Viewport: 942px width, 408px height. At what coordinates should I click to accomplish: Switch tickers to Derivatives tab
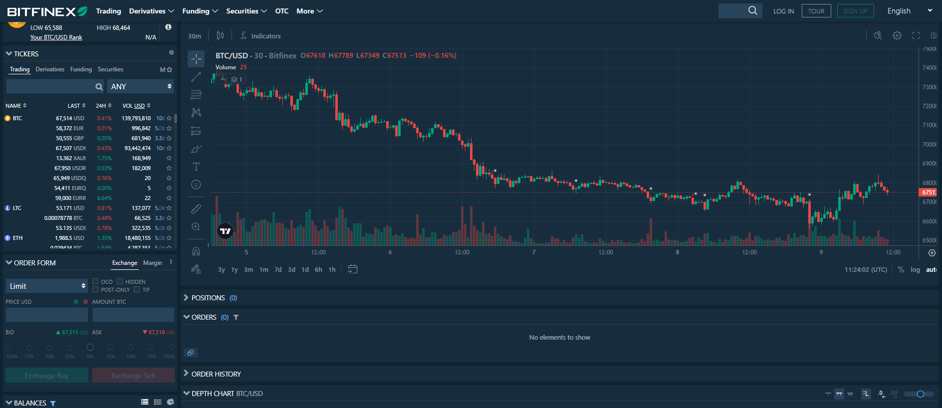tap(50, 69)
